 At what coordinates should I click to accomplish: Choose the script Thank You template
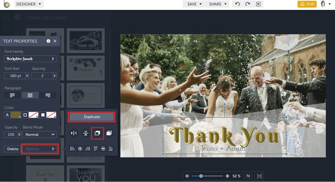[45, 174]
